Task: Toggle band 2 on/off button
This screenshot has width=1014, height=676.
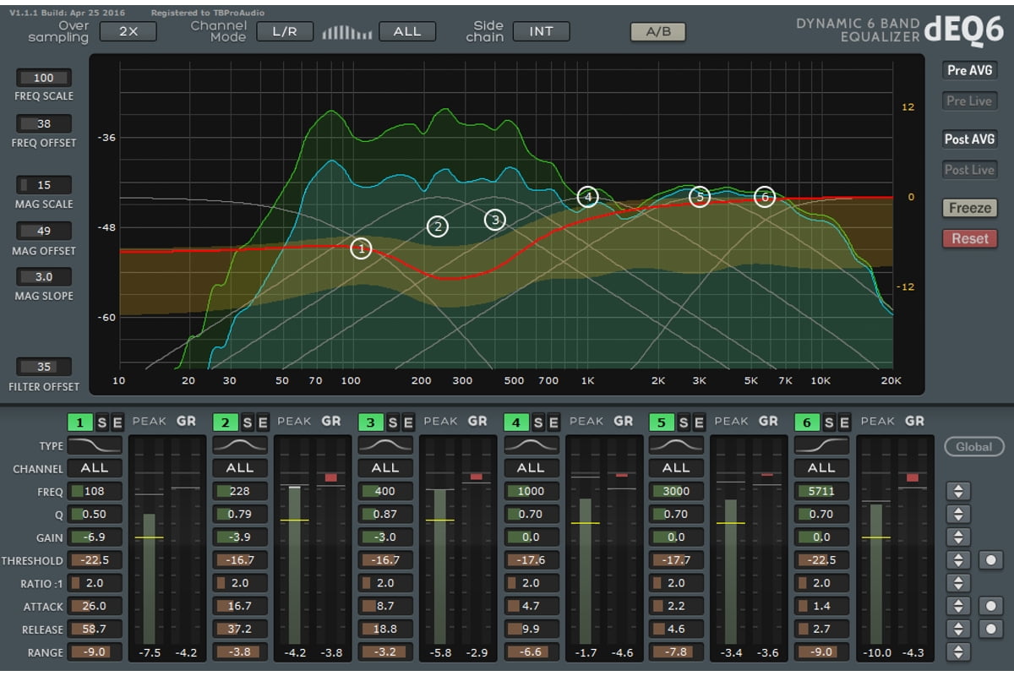Action: (x=225, y=422)
